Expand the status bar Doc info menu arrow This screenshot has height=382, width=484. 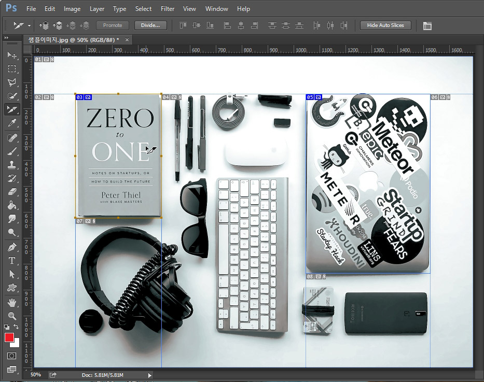tap(150, 375)
